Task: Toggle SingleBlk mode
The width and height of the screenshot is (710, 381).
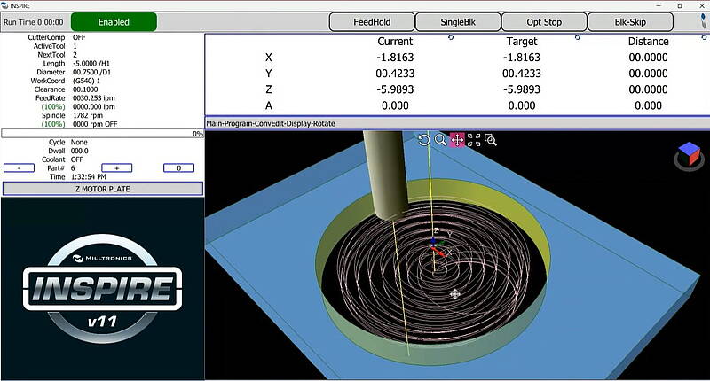Action: point(458,22)
